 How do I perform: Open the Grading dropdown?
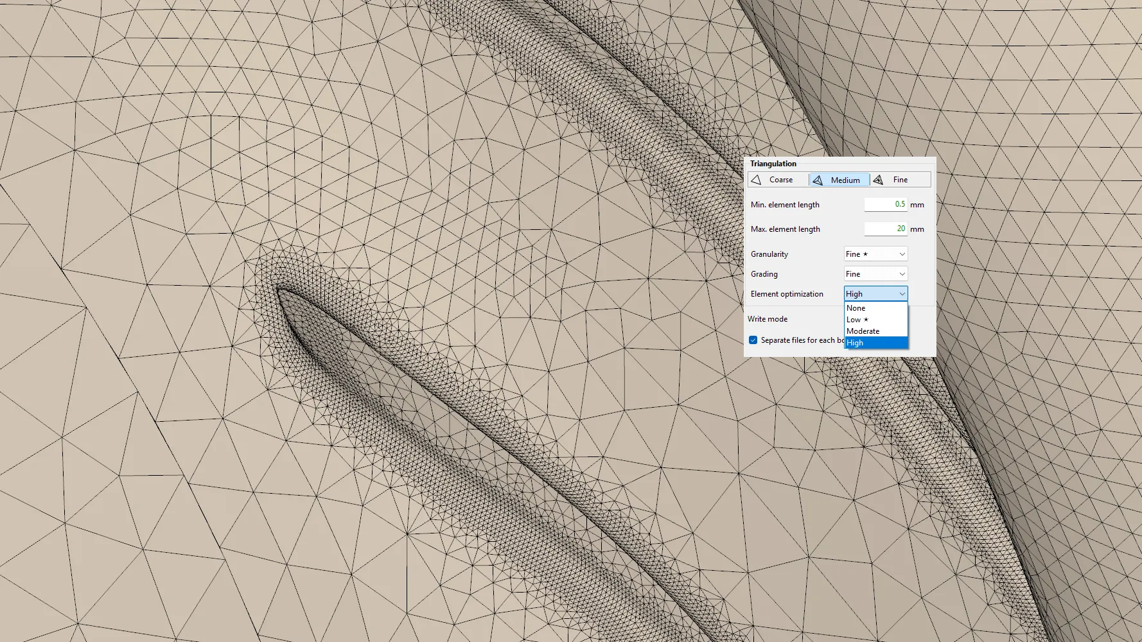point(875,274)
